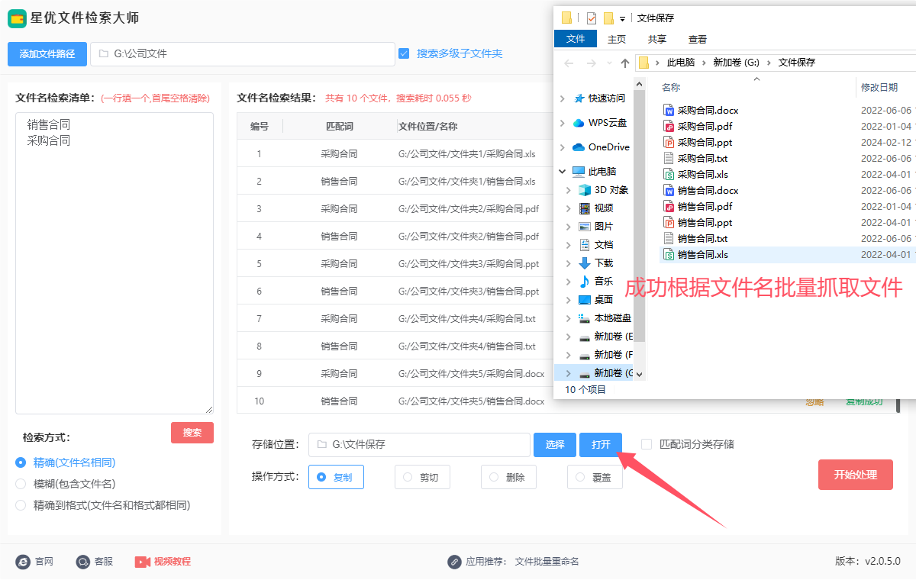Click the Explorer forward arrow
The height and width of the screenshot is (580, 916).
tap(591, 63)
